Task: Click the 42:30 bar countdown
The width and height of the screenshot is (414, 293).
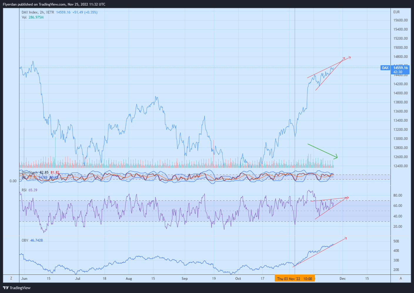Action: (x=398, y=72)
